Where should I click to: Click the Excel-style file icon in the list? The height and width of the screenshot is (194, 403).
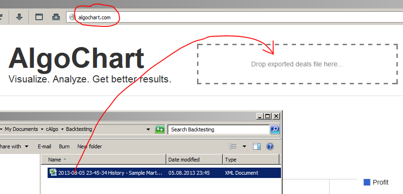(x=53, y=172)
